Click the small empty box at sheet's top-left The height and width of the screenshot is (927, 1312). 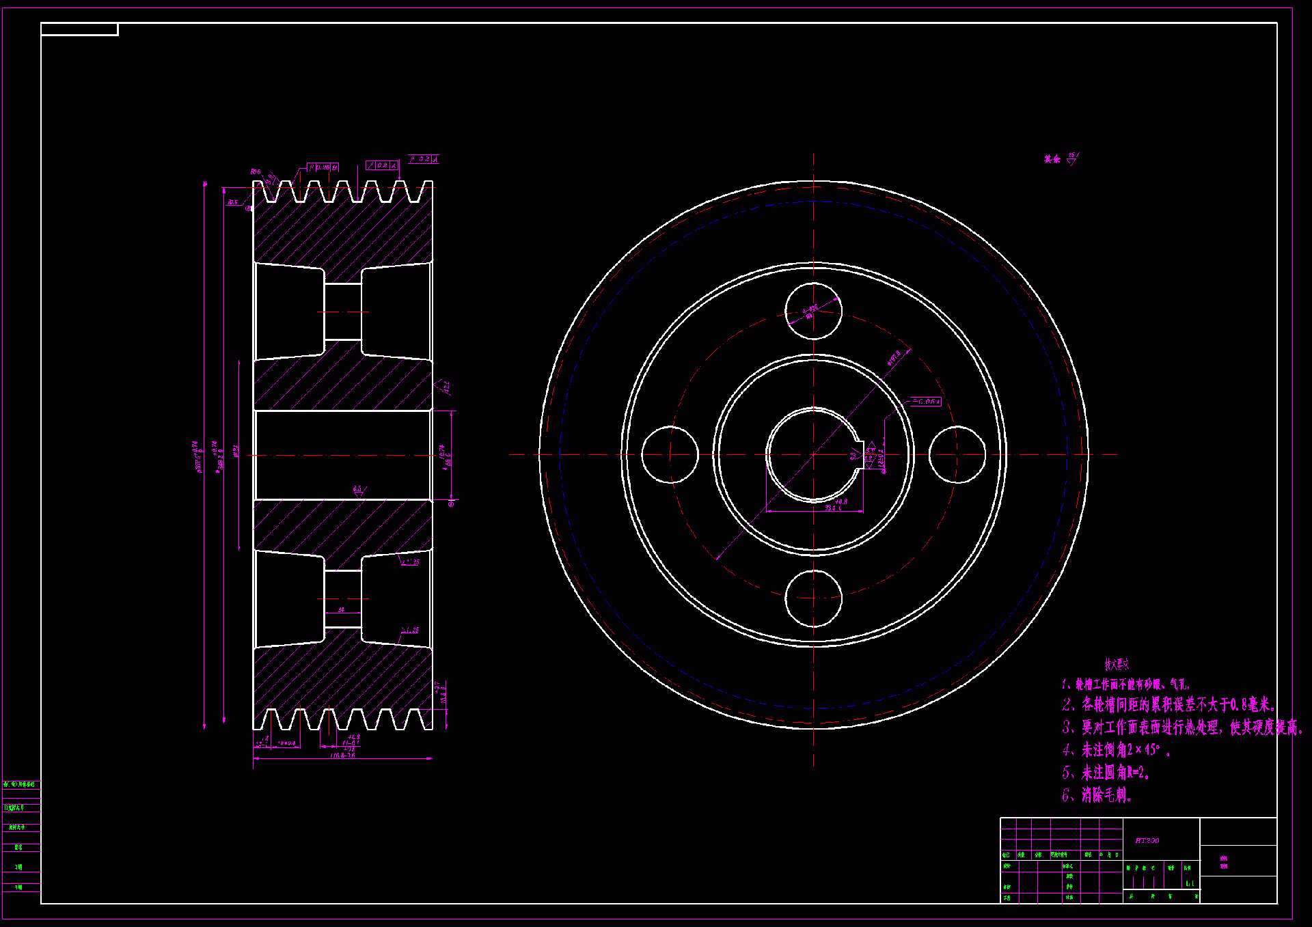click(x=79, y=29)
